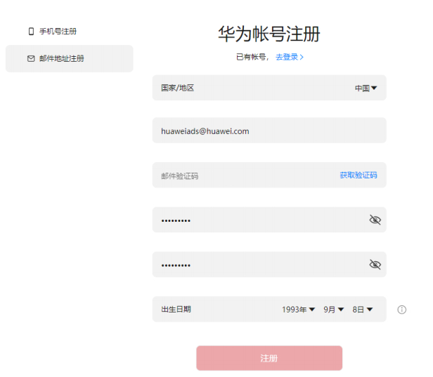Click the confirm password input field
Viewport: 433px width, 377px height.
point(269,265)
